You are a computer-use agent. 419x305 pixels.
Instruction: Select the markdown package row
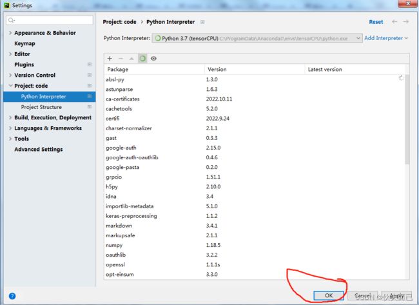click(255, 226)
